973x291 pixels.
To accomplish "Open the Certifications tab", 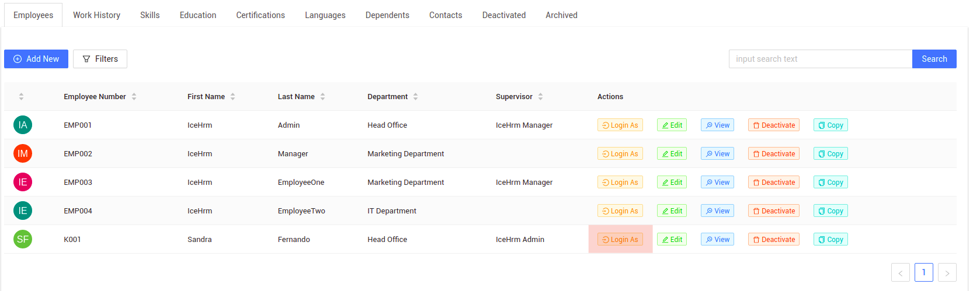I will [260, 15].
